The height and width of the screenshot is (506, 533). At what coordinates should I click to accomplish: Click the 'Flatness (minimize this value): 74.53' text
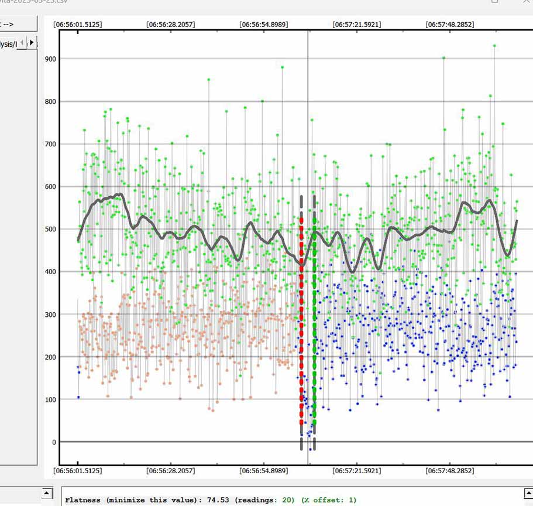tap(146, 500)
